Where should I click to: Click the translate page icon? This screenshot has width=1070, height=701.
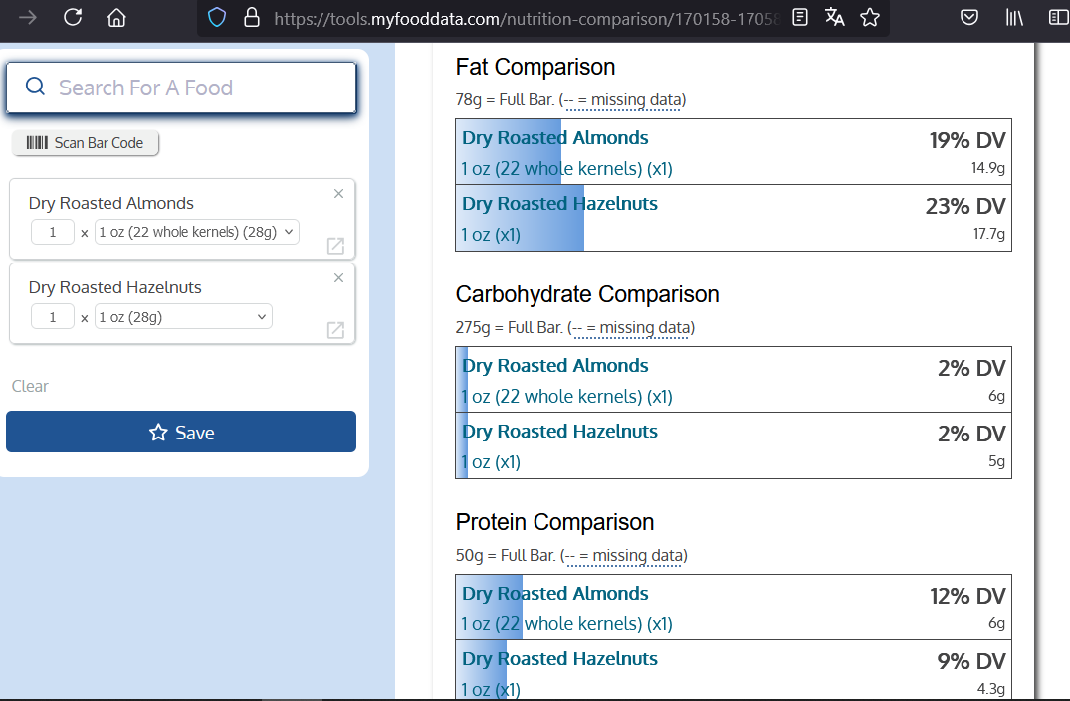(x=834, y=17)
